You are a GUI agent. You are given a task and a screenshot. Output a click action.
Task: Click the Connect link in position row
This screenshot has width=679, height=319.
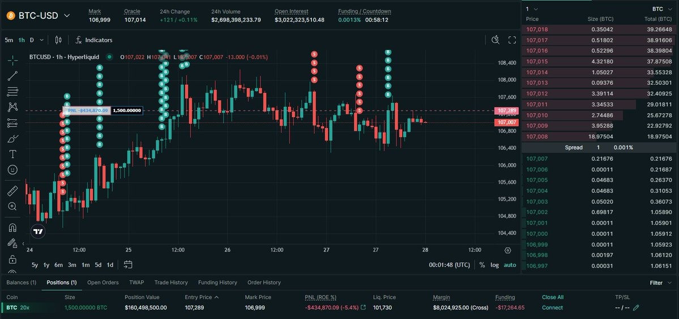(x=552, y=308)
